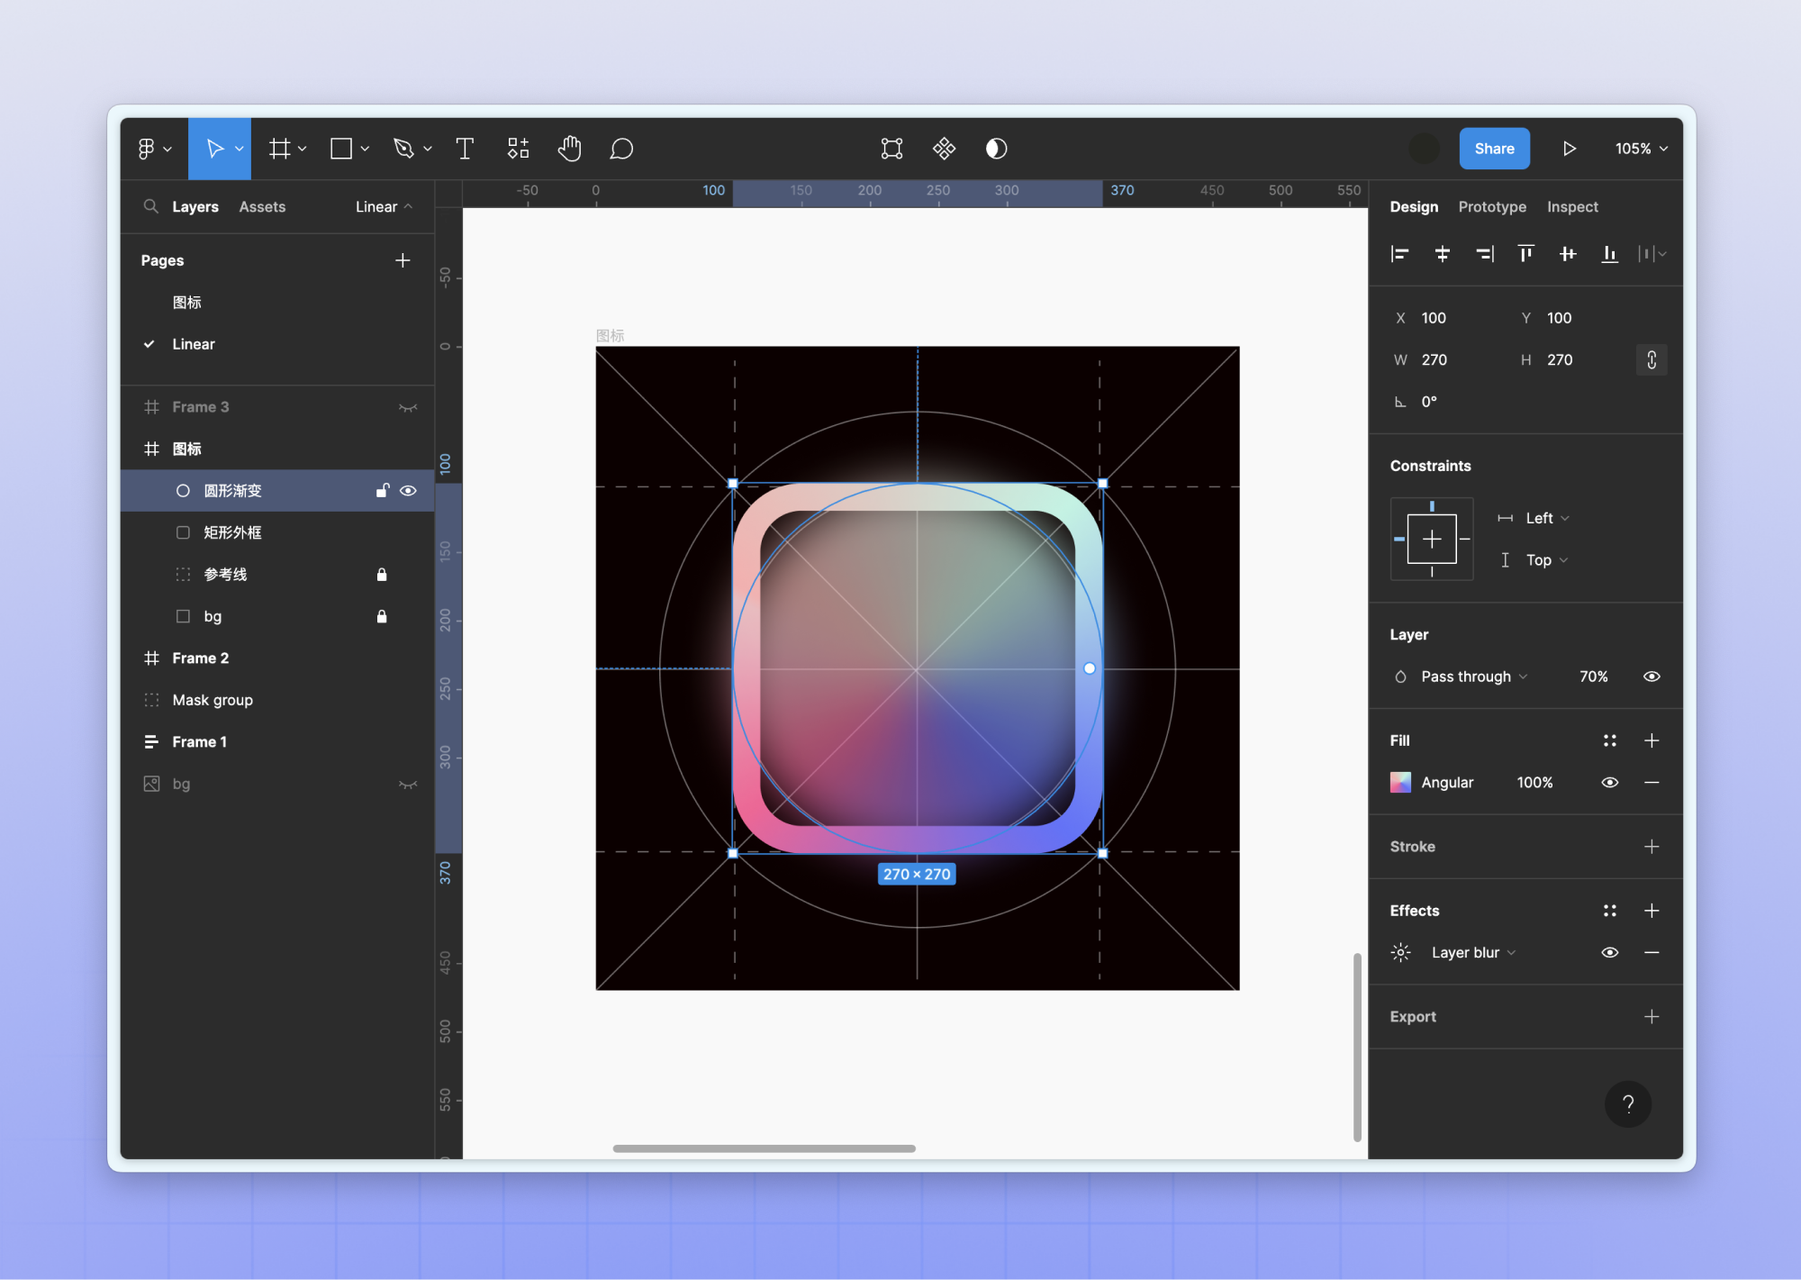Align selection to horizontal centers
Image resolution: width=1801 pixels, height=1280 pixels.
click(x=1442, y=254)
